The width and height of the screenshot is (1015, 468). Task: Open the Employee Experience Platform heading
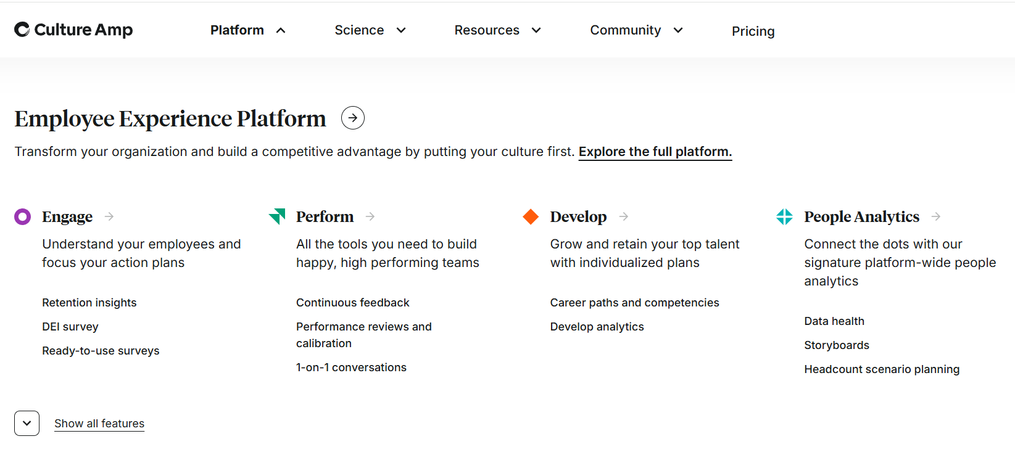pos(170,118)
